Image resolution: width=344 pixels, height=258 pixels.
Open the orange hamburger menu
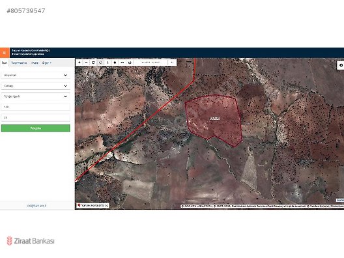point(5,53)
